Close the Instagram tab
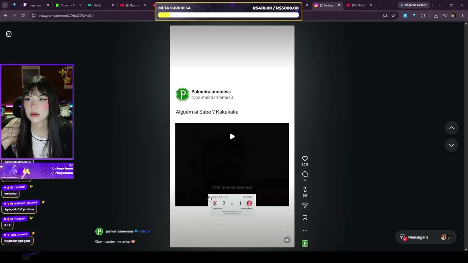The image size is (468, 263). [339, 5]
